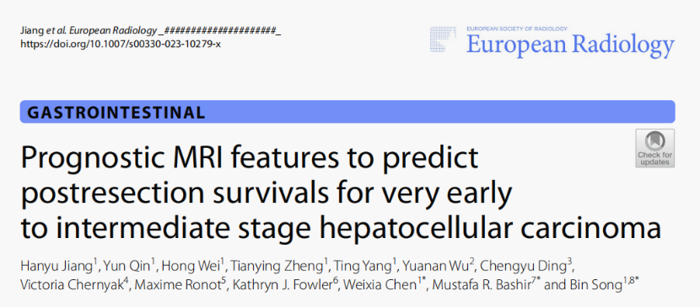Click the European Radiology pixel-grid logo icon
The width and height of the screenshot is (700, 307).
point(443,40)
